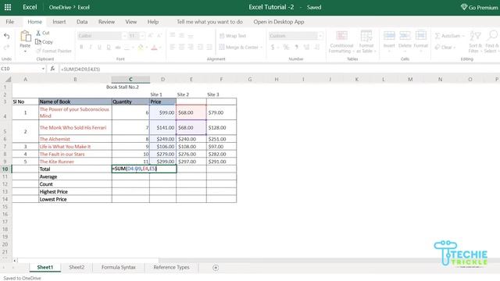The height and width of the screenshot is (281, 500).
Task: Click the Paste clipboard icon
Action: (25, 37)
